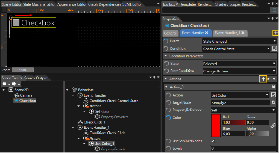This screenshot has height=153, width=279.
Task: Switch to the General properties tab
Action: [170, 33]
